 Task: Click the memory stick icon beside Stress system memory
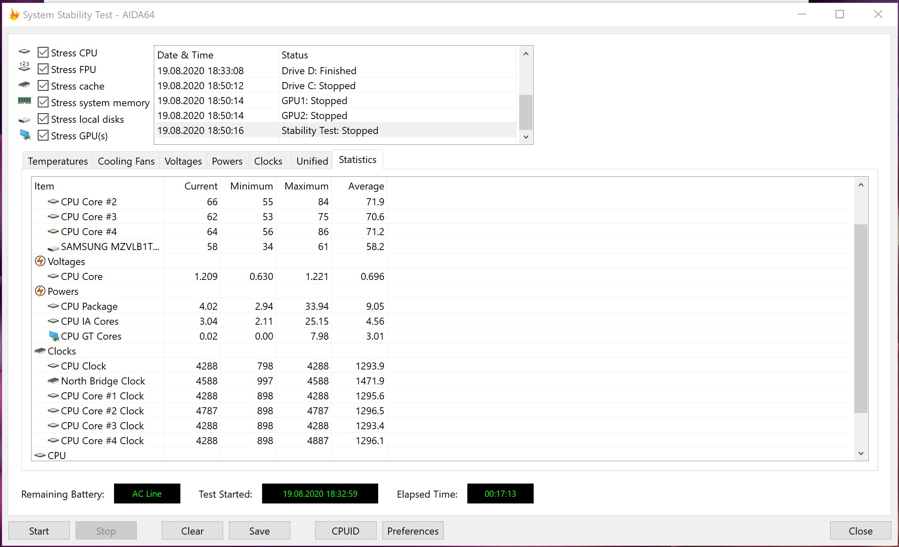pyautogui.click(x=24, y=101)
